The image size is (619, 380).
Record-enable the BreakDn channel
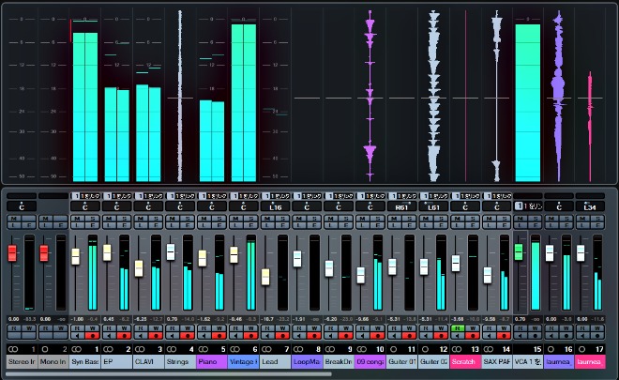346,336
